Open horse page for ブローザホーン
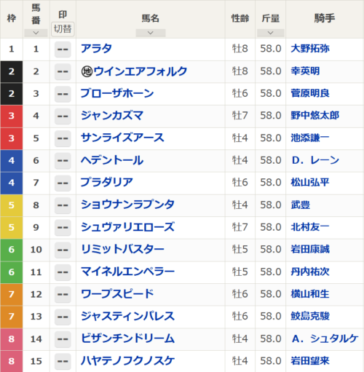 coord(117,93)
